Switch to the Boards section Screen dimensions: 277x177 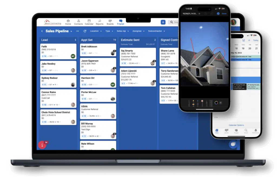[x=110, y=22]
